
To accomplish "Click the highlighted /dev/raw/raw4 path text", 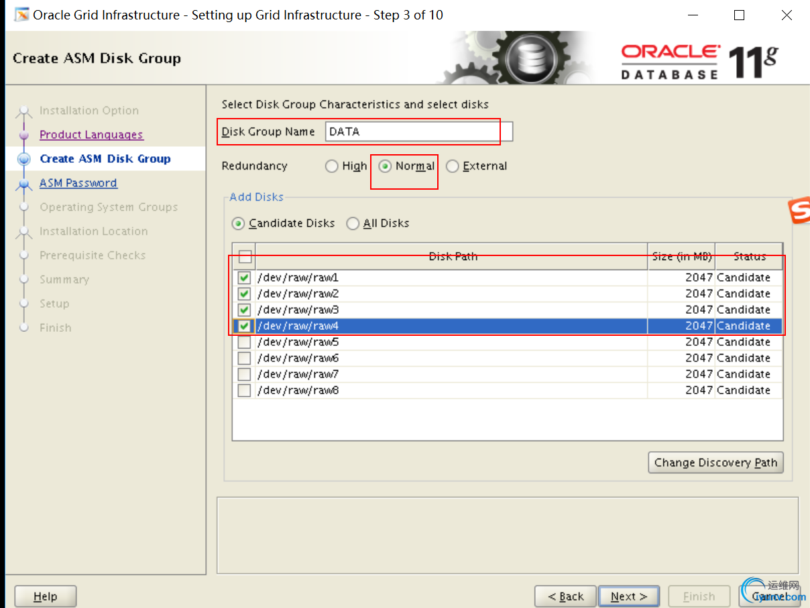I will 298,326.
